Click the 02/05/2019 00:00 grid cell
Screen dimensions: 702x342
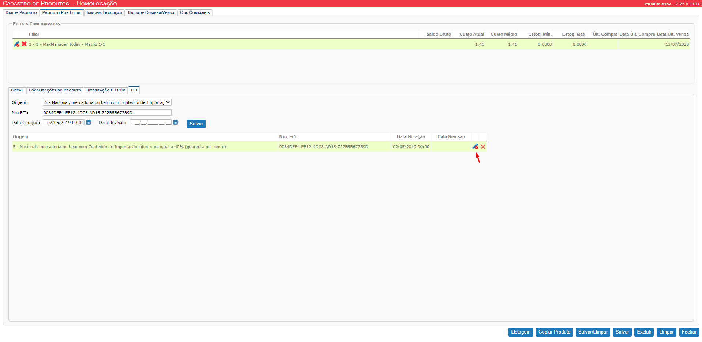click(411, 147)
